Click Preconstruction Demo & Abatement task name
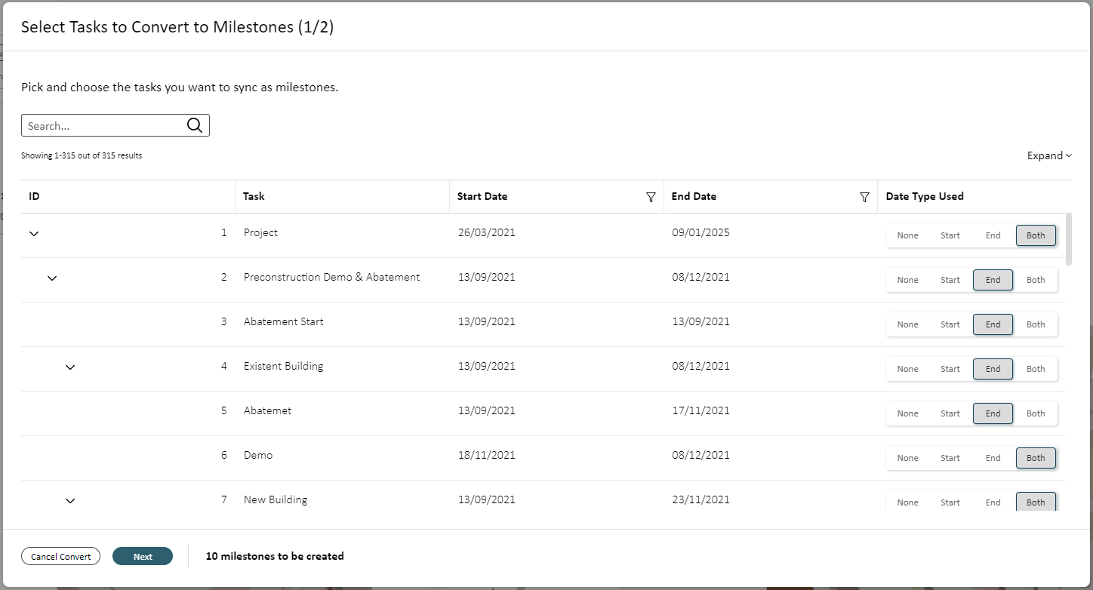This screenshot has height=590, width=1093. (331, 277)
